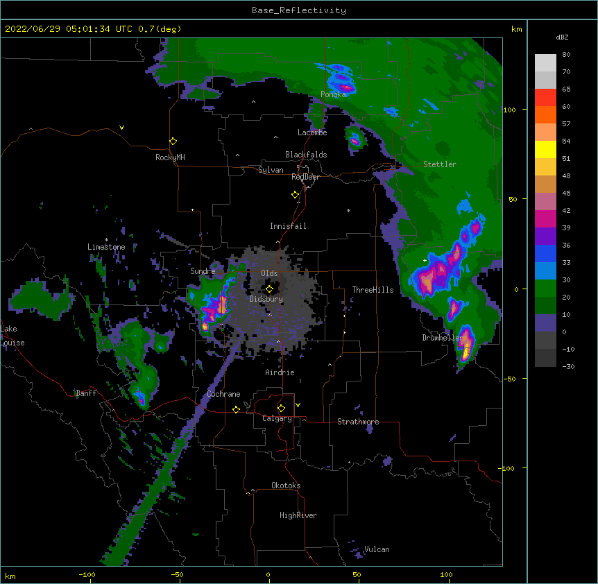Click the dBZ legend heading

[x=562, y=37]
